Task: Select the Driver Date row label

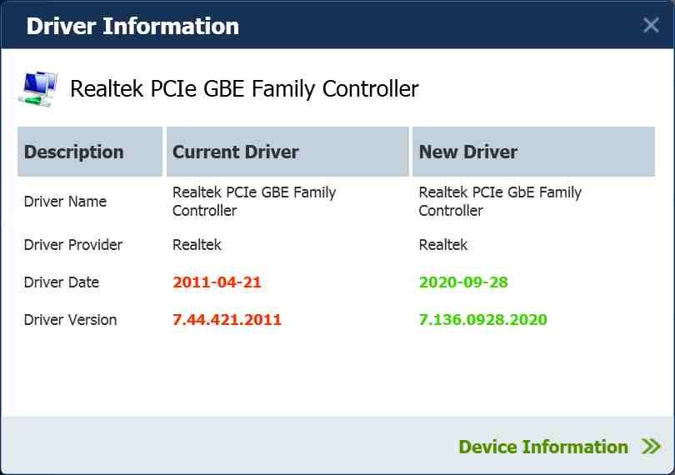Action: tap(62, 282)
